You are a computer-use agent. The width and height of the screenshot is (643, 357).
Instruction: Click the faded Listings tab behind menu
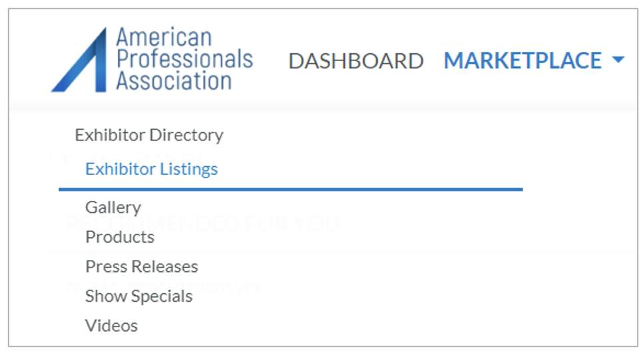[x=78, y=157]
